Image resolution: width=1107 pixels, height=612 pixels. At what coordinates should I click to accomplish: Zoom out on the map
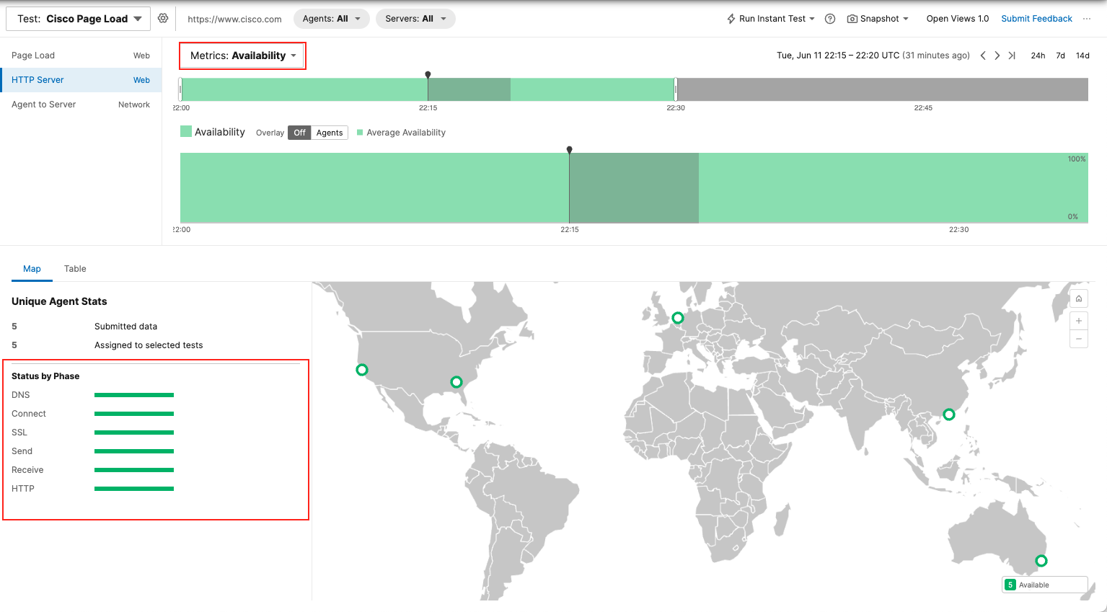pyautogui.click(x=1079, y=339)
